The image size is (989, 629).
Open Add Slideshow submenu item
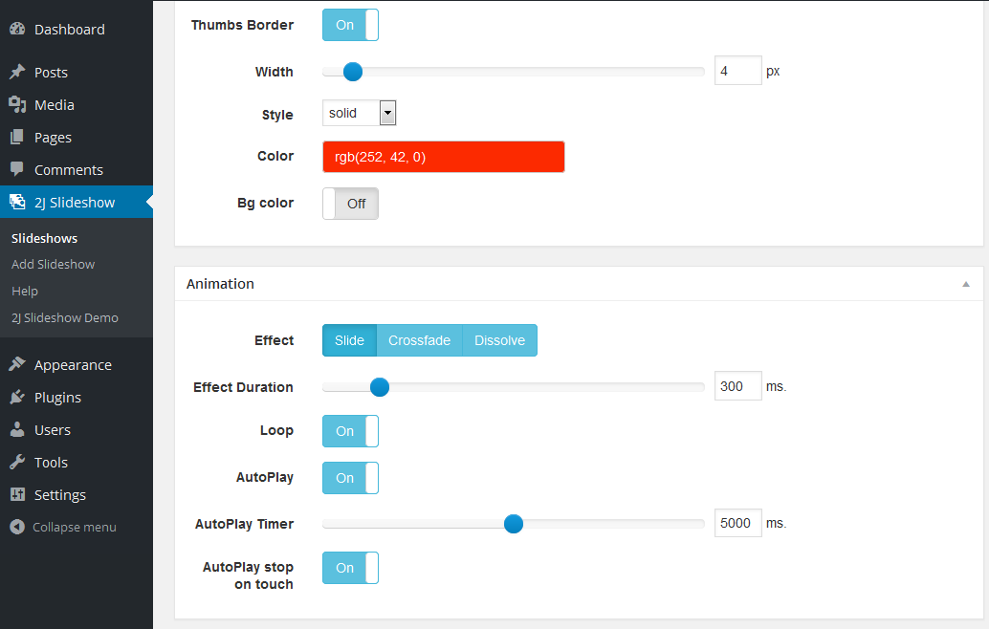coord(53,265)
